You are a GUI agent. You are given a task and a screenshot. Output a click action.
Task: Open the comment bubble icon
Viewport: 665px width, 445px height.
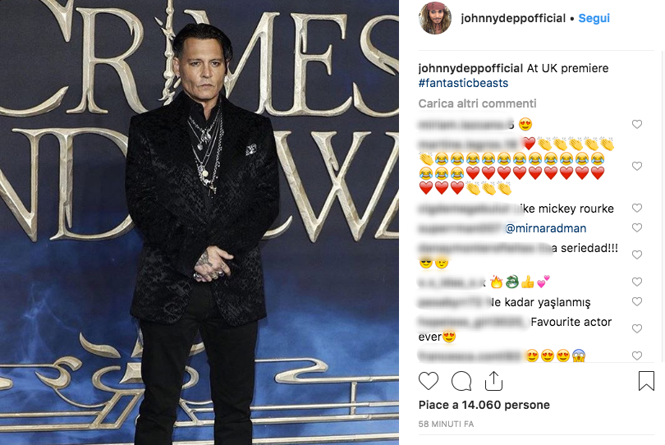(x=461, y=381)
